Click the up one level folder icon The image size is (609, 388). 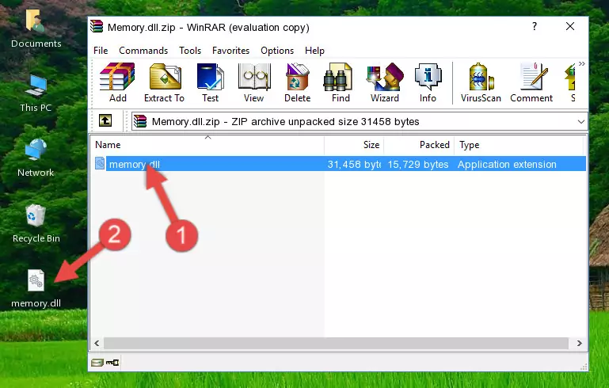[105, 121]
